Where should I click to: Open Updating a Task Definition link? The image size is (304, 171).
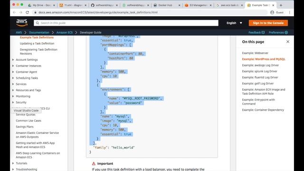click(37, 43)
